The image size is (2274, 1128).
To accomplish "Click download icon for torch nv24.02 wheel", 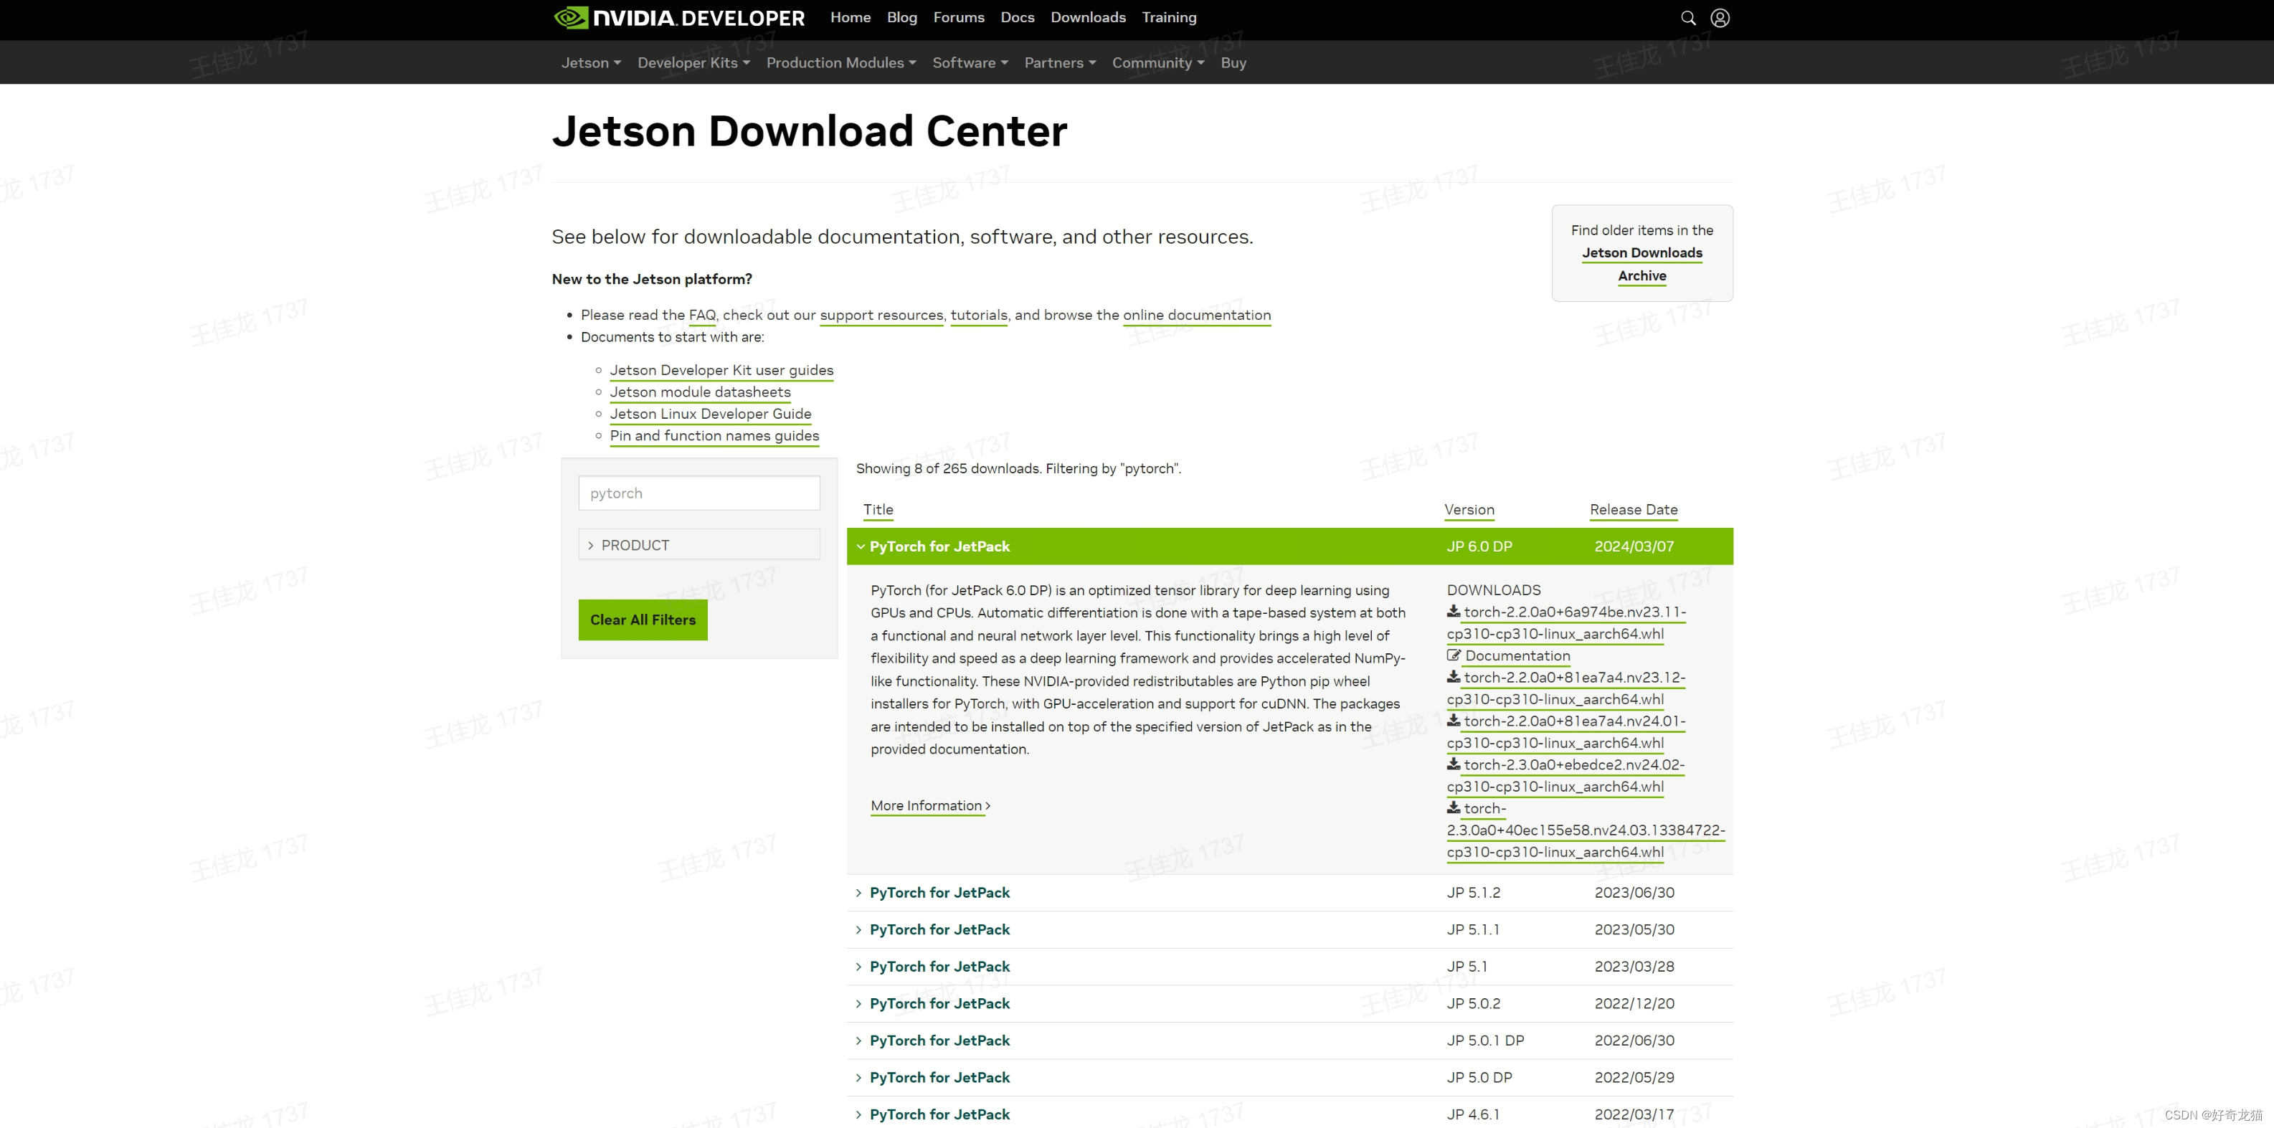I will coord(1453,764).
